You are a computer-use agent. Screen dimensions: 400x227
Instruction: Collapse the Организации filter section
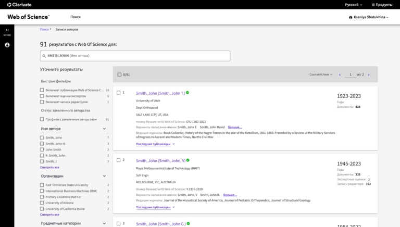click(104, 176)
